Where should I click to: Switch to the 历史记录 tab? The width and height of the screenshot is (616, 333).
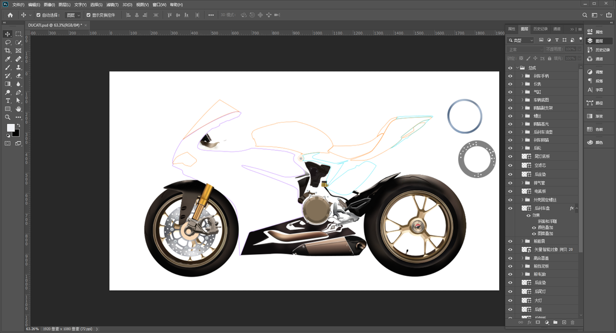pyautogui.click(x=540, y=29)
